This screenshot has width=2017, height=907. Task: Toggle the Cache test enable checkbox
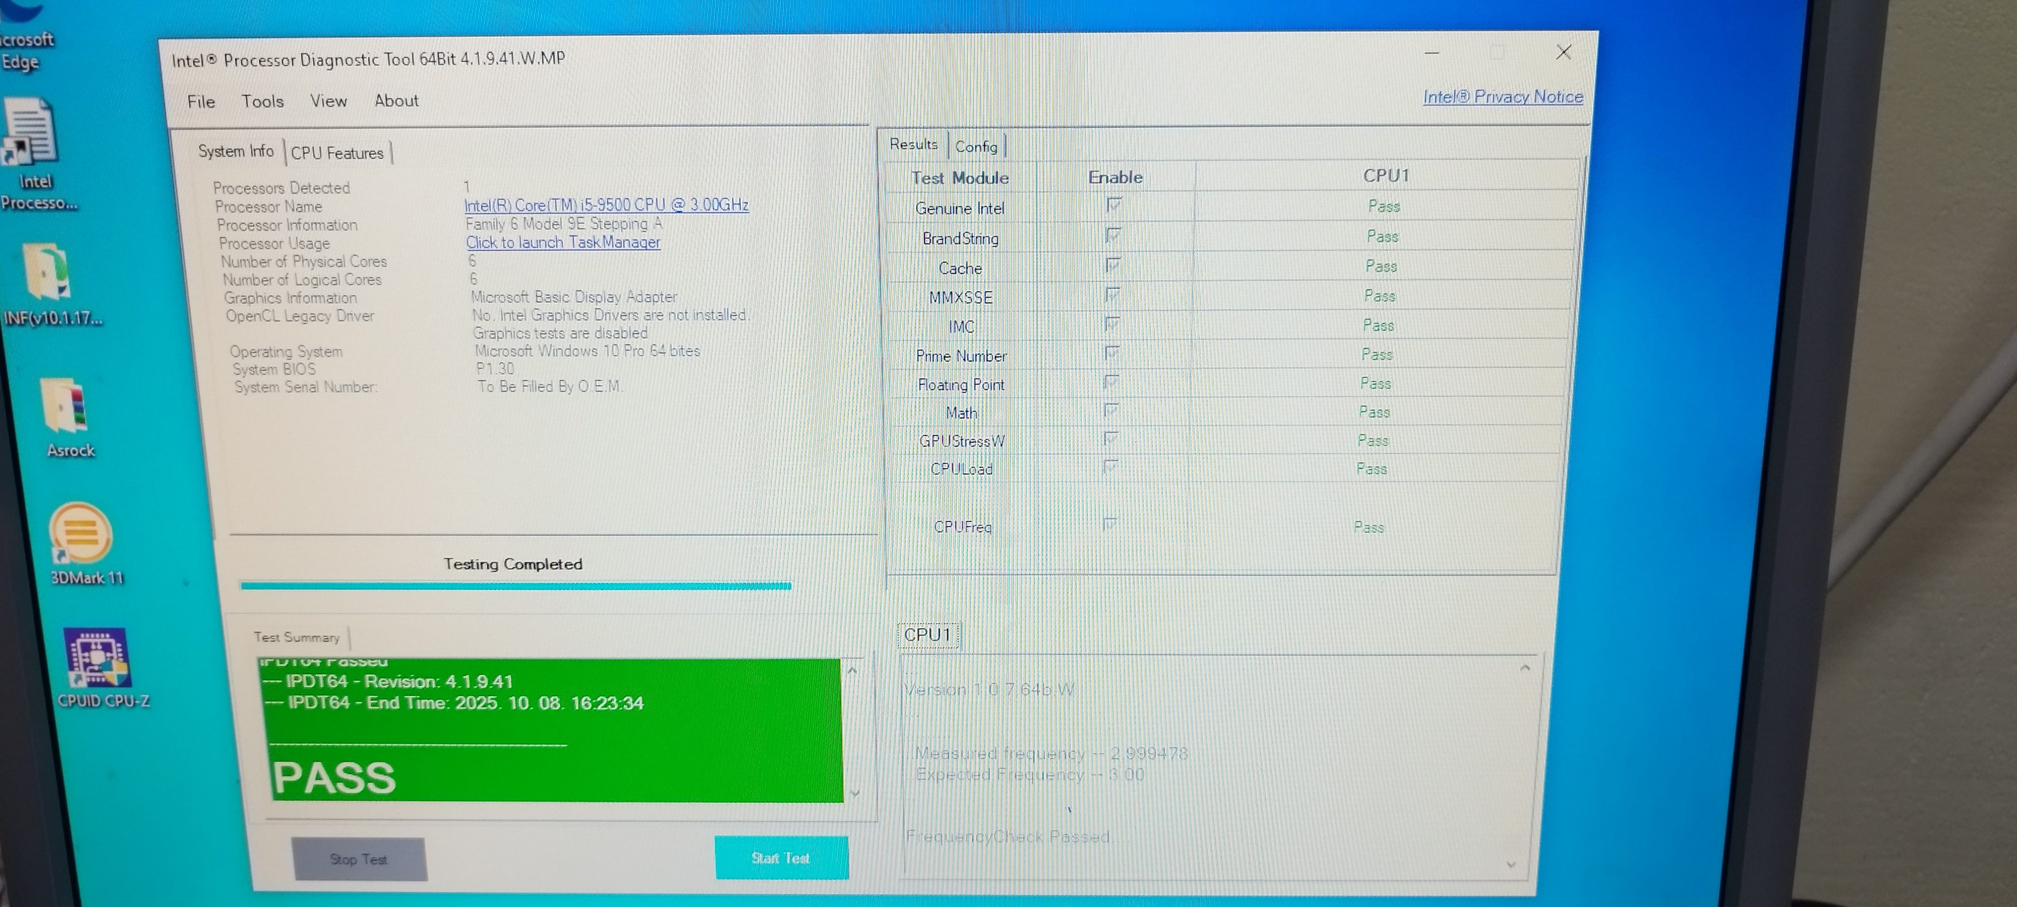coord(1113,265)
